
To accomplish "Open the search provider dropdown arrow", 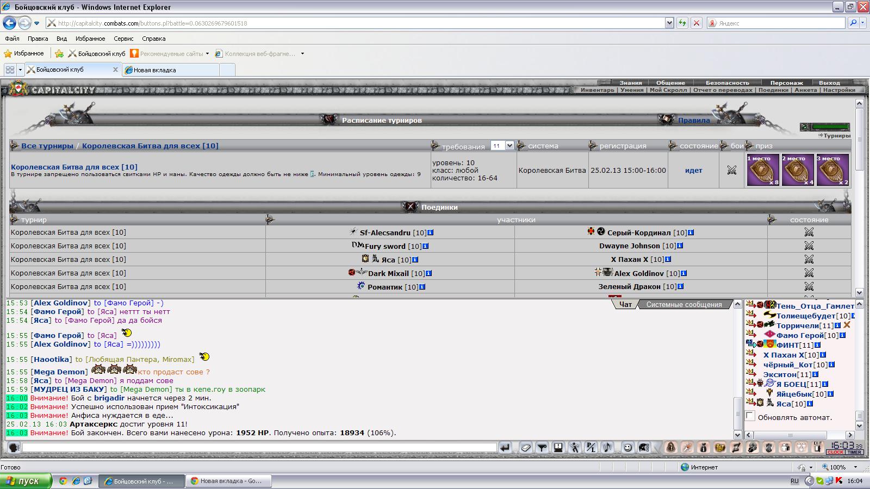I will click(863, 23).
